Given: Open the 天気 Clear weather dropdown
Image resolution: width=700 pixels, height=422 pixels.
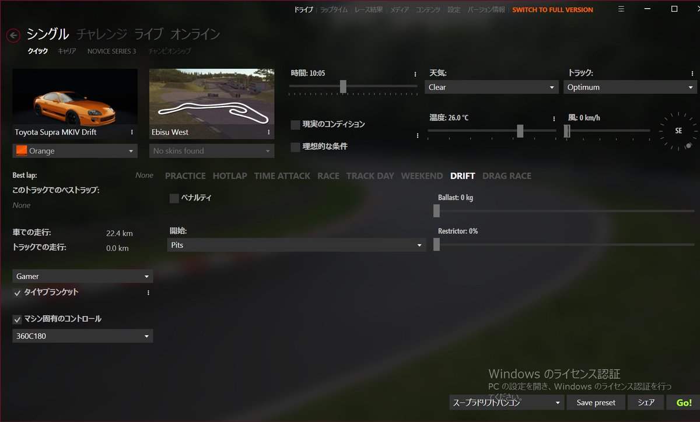Looking at the screenshot, I should pos(492,87).
